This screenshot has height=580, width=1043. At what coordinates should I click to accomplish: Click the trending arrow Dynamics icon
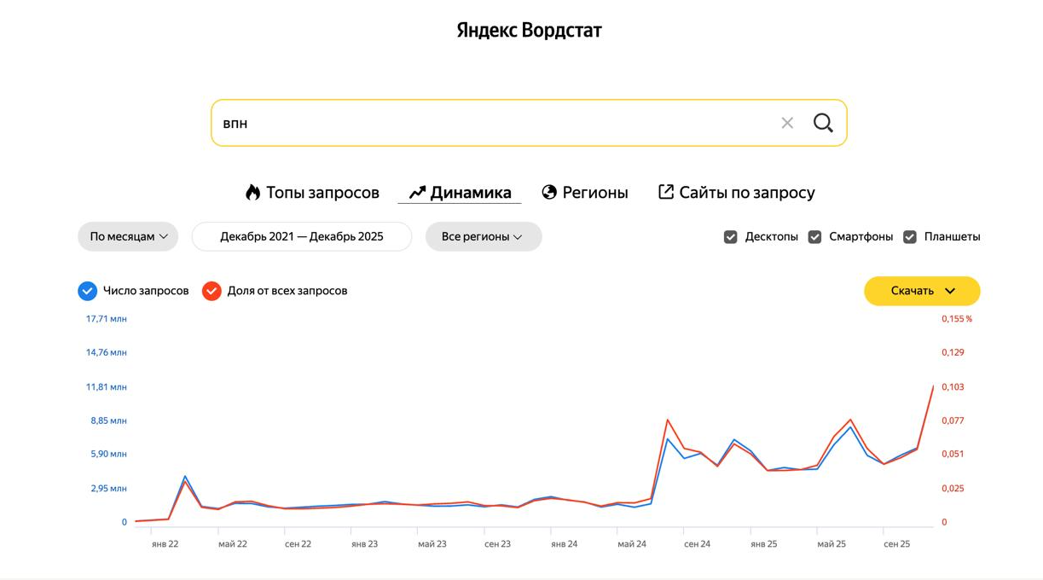[x=417, y=193]
